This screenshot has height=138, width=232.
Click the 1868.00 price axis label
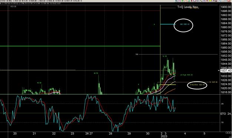tap(226, 39)
